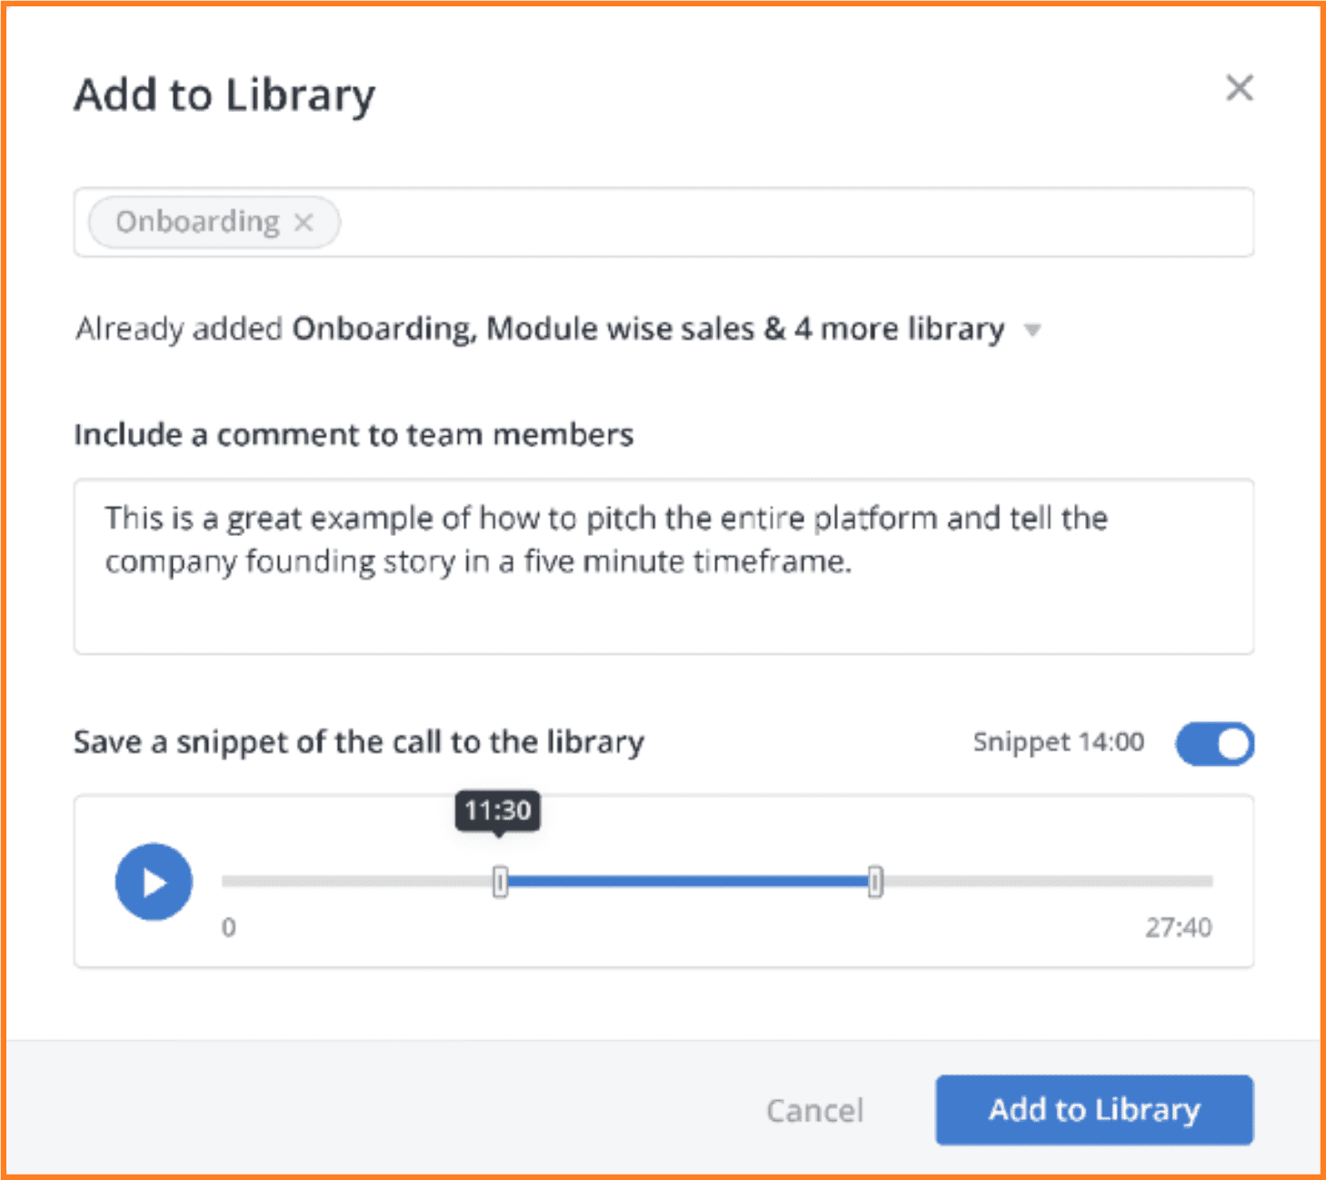The width and height of the screenshot is (1326, 1180).
Task: Remove the Onboarding tag
Action: click(304, 223)
